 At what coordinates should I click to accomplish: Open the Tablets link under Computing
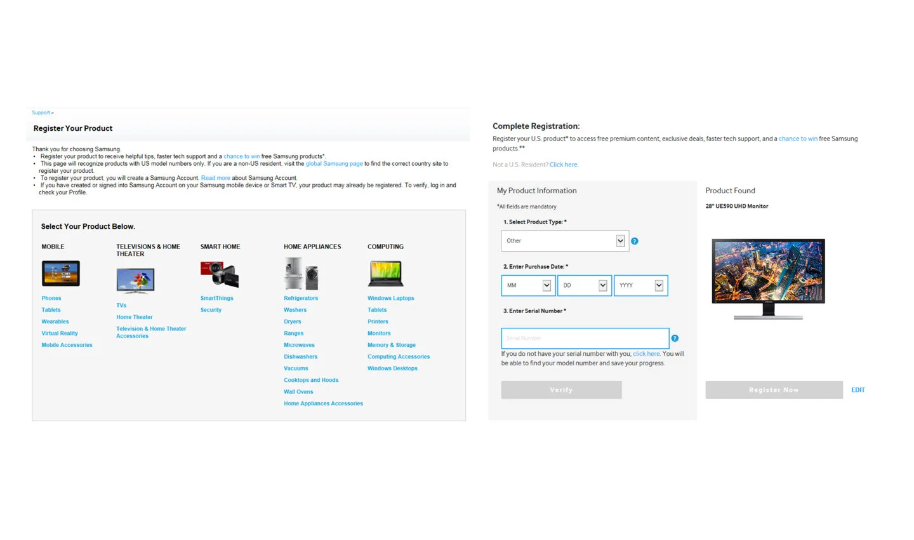tap(377, 310)
